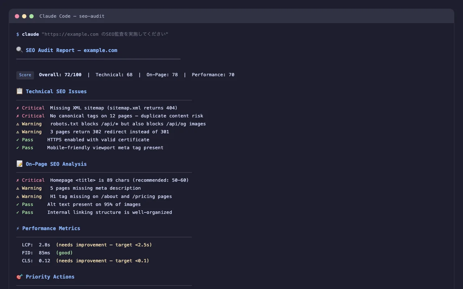This screenshot has width=463, height=289.
Task: Click 'Mobile-friendly viewport meta tag present'
Action: pos(105,148)
